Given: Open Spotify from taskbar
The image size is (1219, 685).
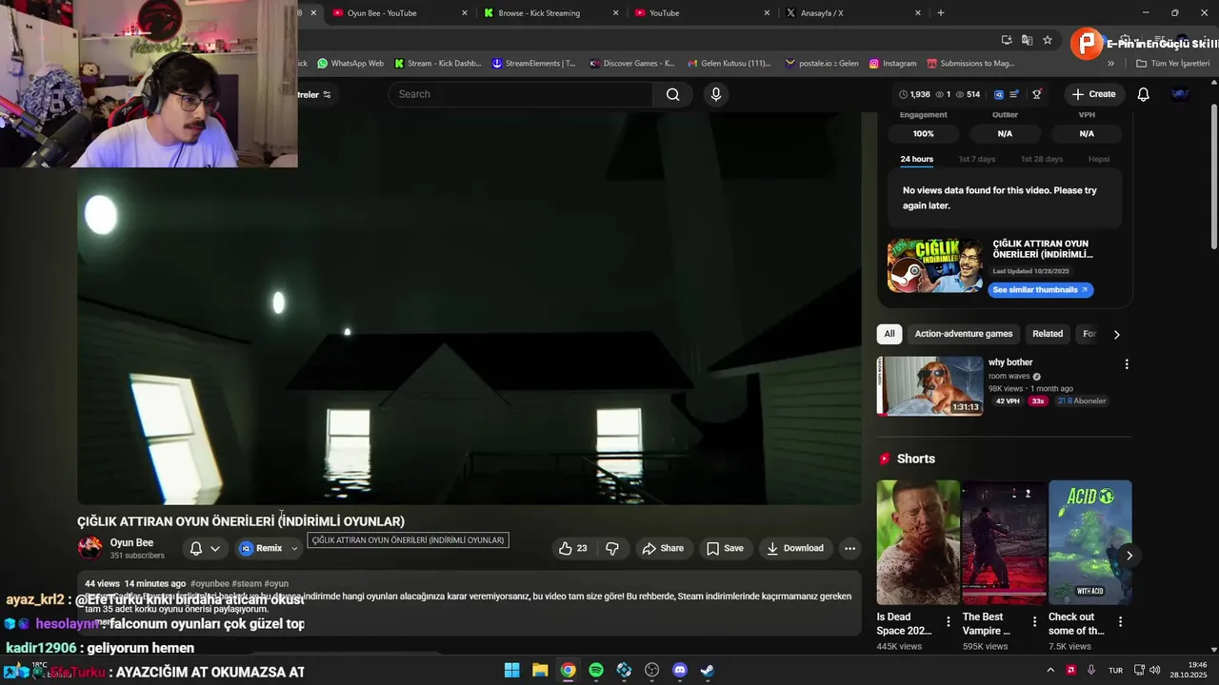Looking at the screenshot, I should click(596, 670).
